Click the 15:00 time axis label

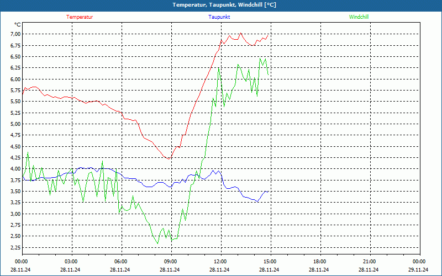tap(270, 262)
